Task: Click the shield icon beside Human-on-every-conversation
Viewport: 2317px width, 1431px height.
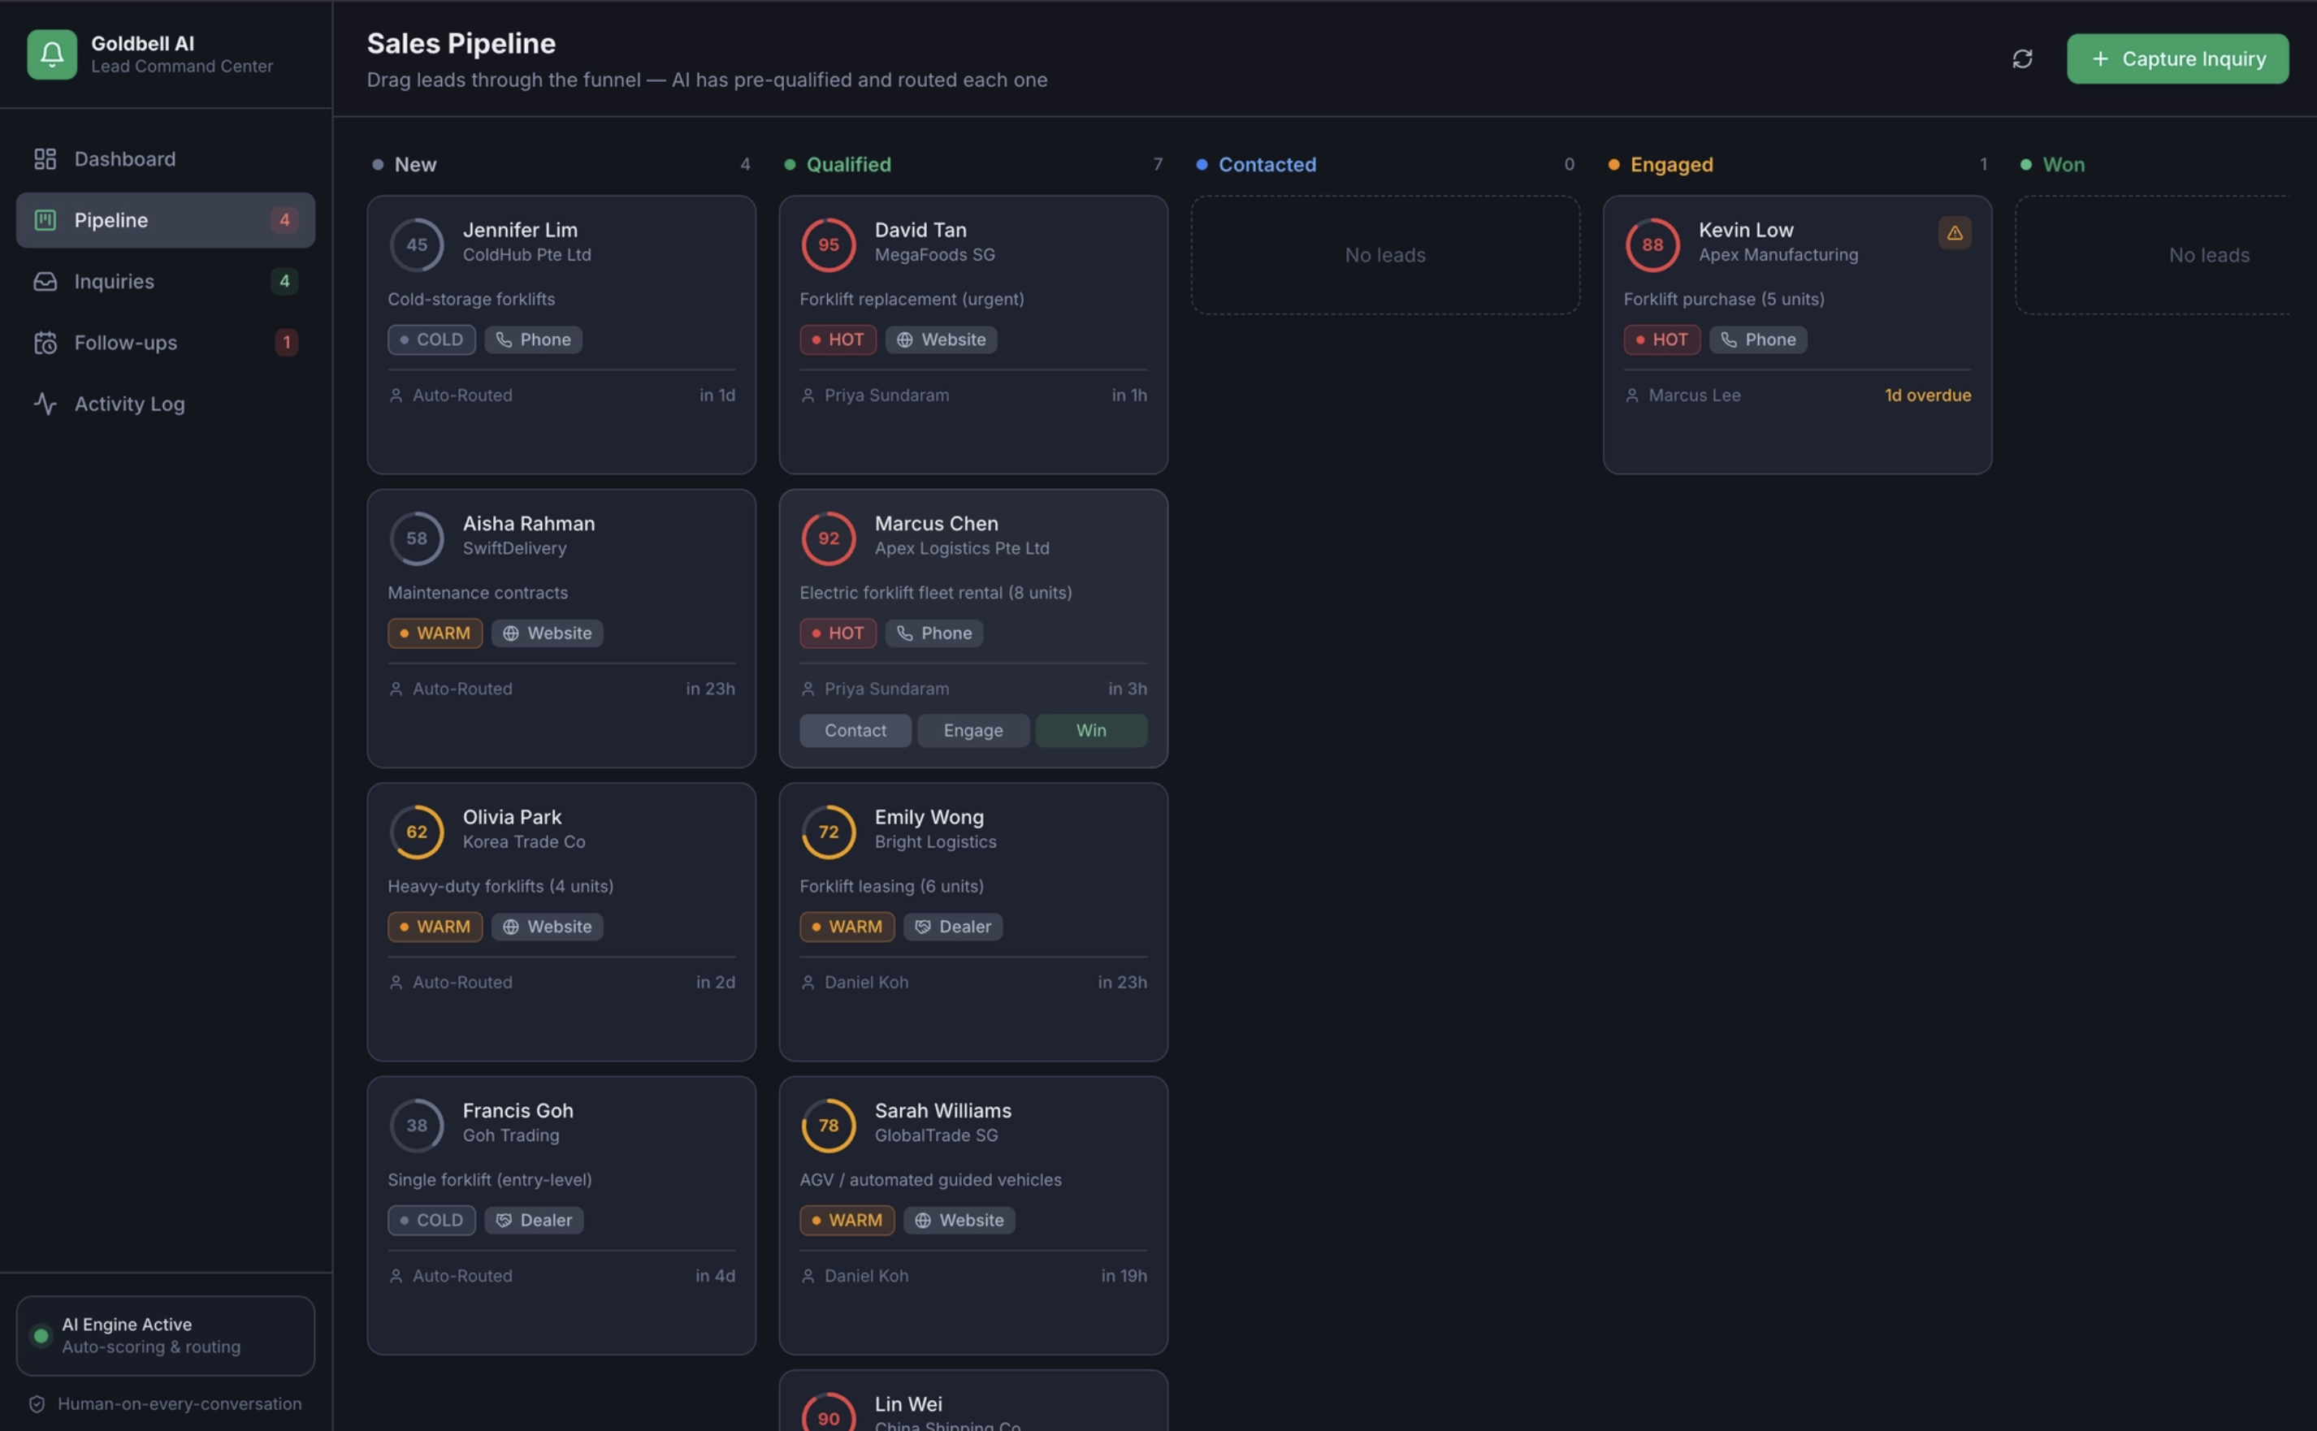Action: pos(37,1403)
